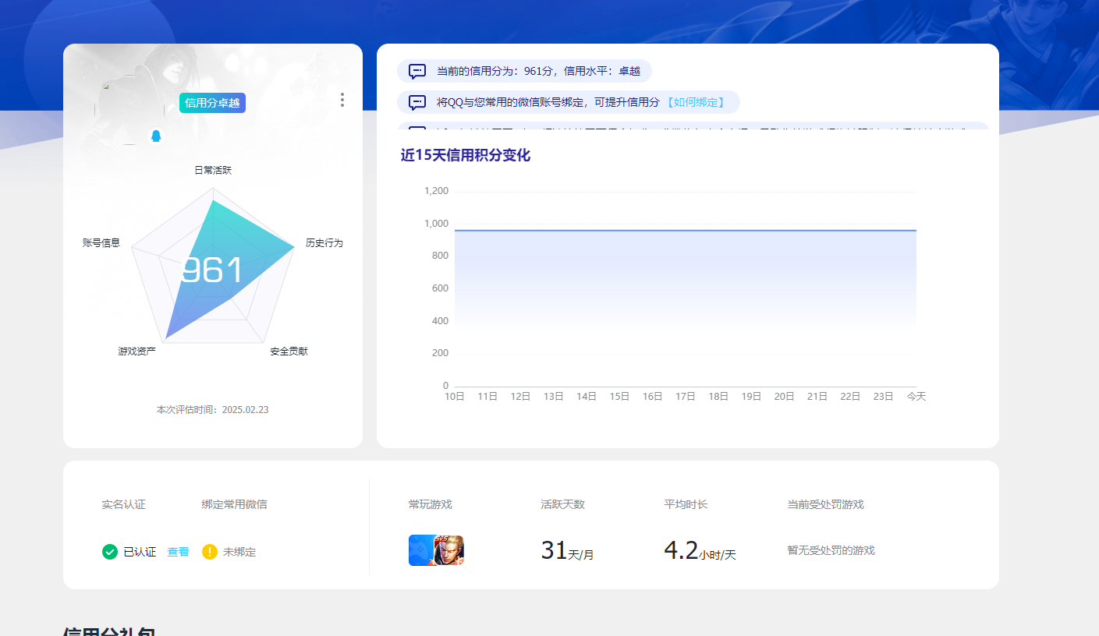The height and width of the screenshot is (636, 1099).
Task: Click the 4.2小时/天 value
Action: pyautogui.click(x=700, y=551)
